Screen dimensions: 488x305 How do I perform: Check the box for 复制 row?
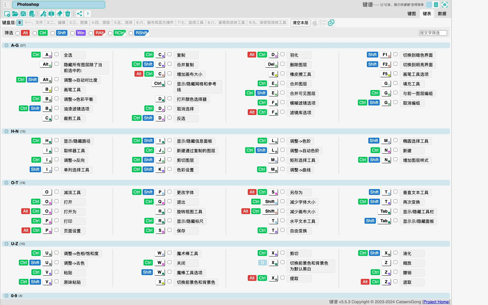click(x=170, y=54)
